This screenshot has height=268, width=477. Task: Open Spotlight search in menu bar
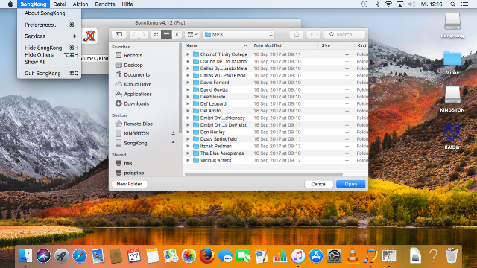(x=452, y=4)
